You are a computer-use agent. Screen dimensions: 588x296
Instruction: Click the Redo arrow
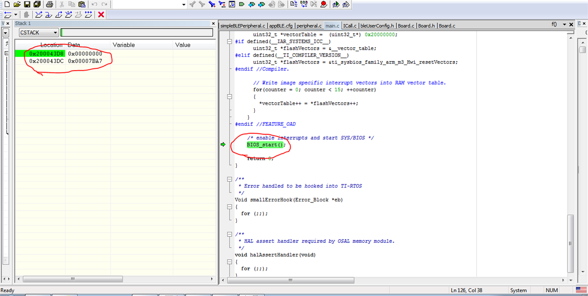click(104, 4)
